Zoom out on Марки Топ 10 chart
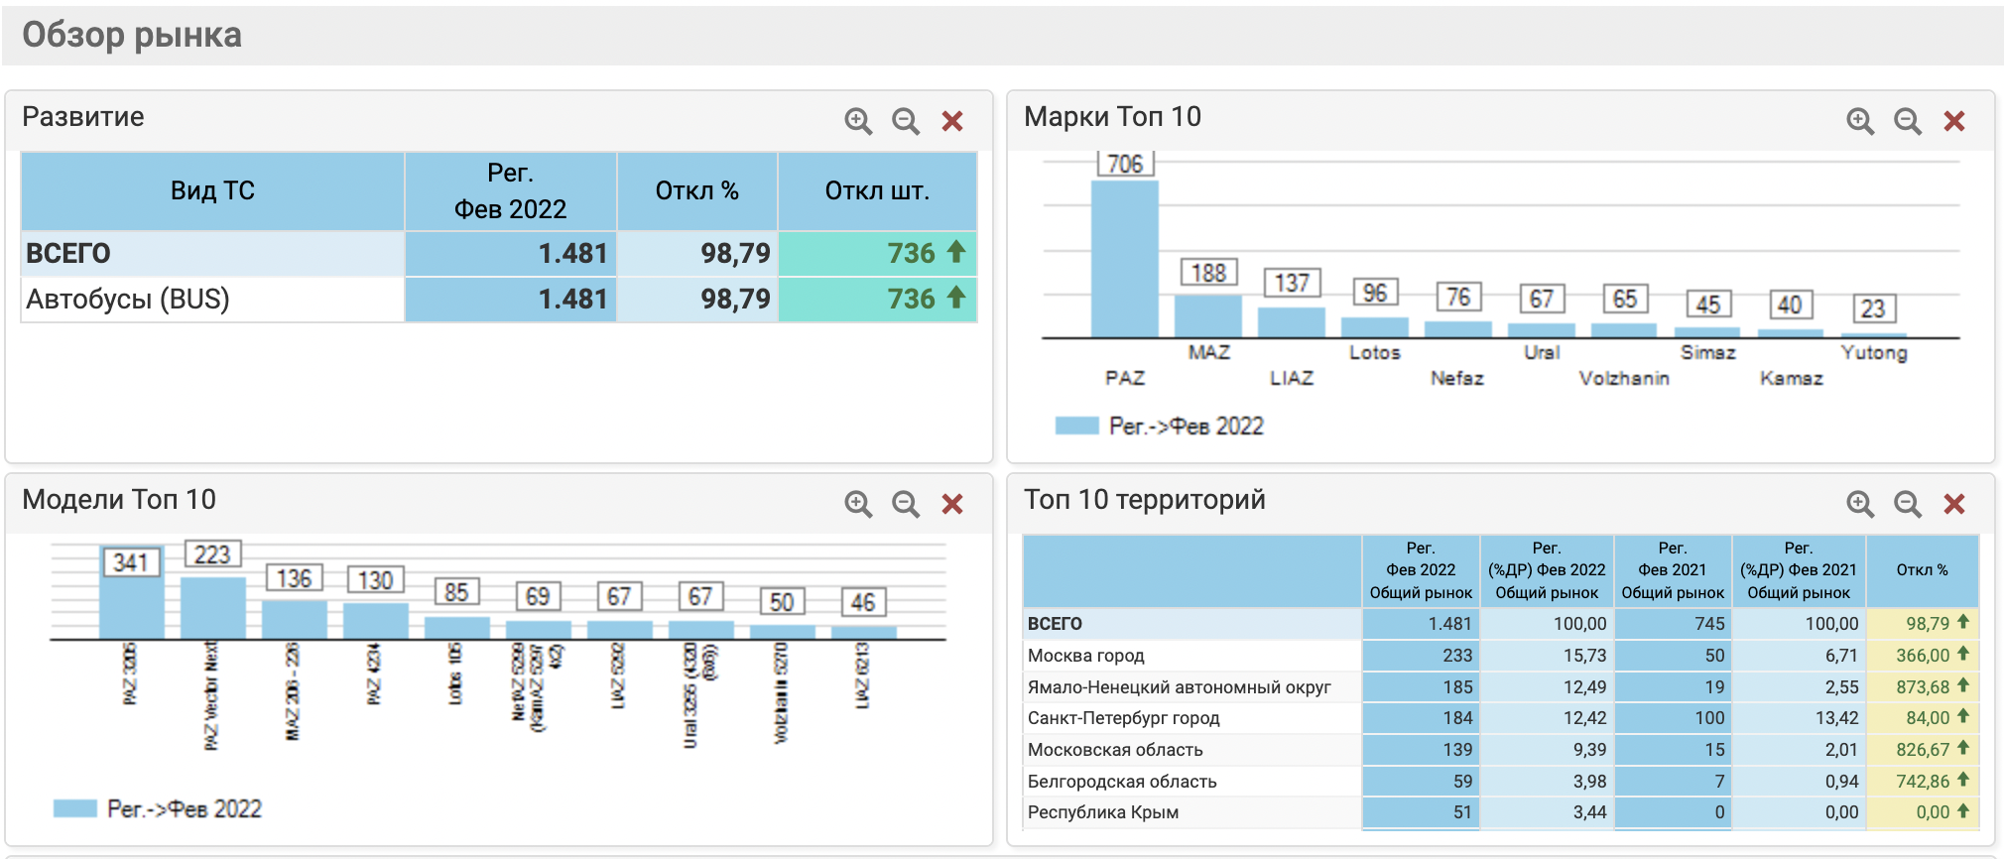Screen dimensions: 2004x859 click(1907, 121)
